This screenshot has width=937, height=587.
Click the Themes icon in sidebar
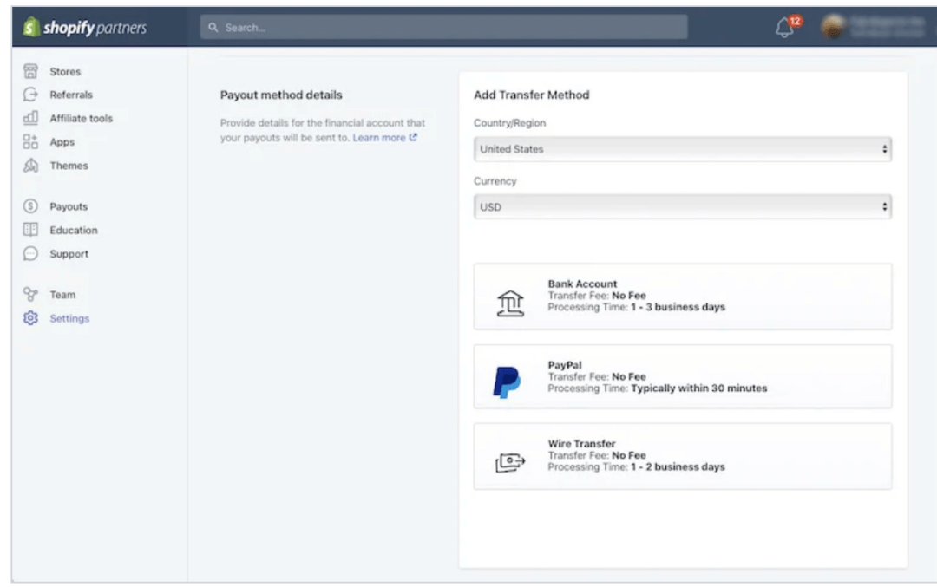(x=31, y=166)
